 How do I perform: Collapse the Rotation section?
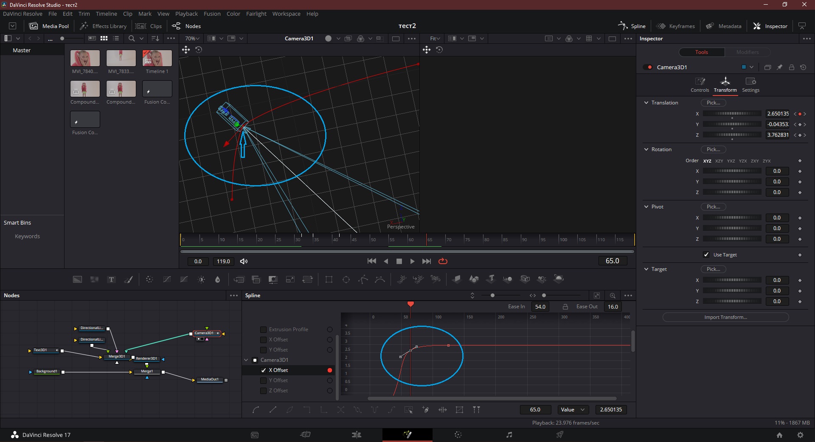(646, 149)
